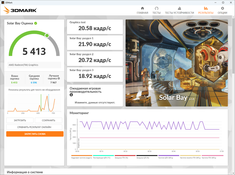Maximize the 3DMark window
The image size is (235, 175).
point(223,3)
